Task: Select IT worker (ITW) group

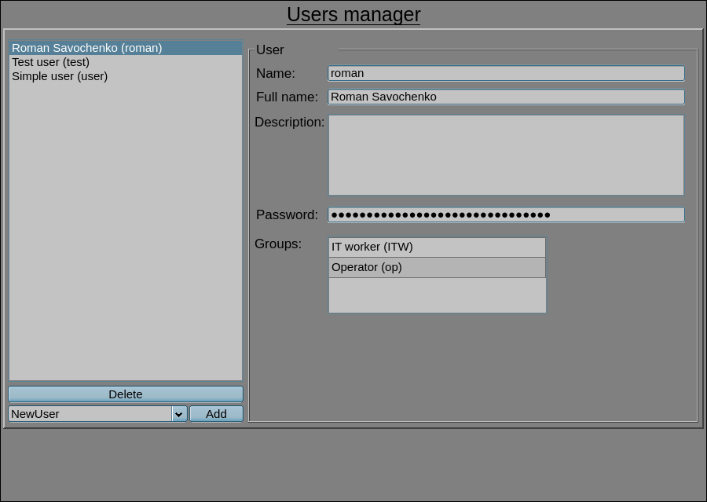Action: pos(437,247)
